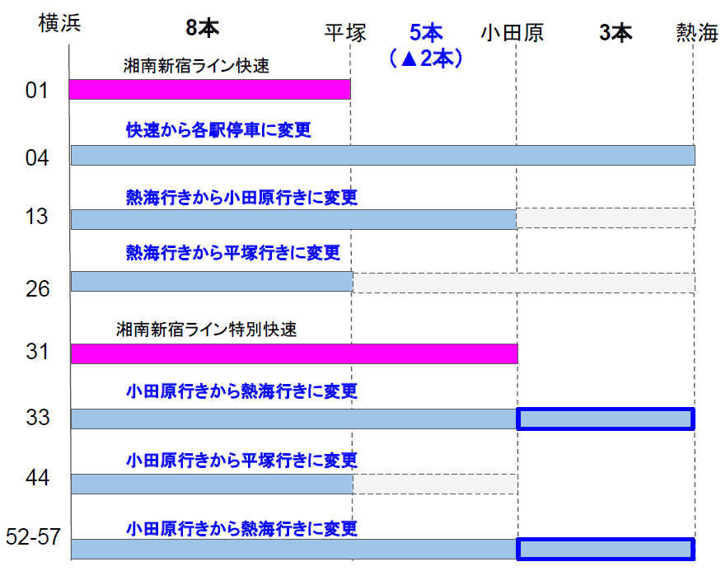
Task: Click the 横浜 station label
Action: click(60, 23)
